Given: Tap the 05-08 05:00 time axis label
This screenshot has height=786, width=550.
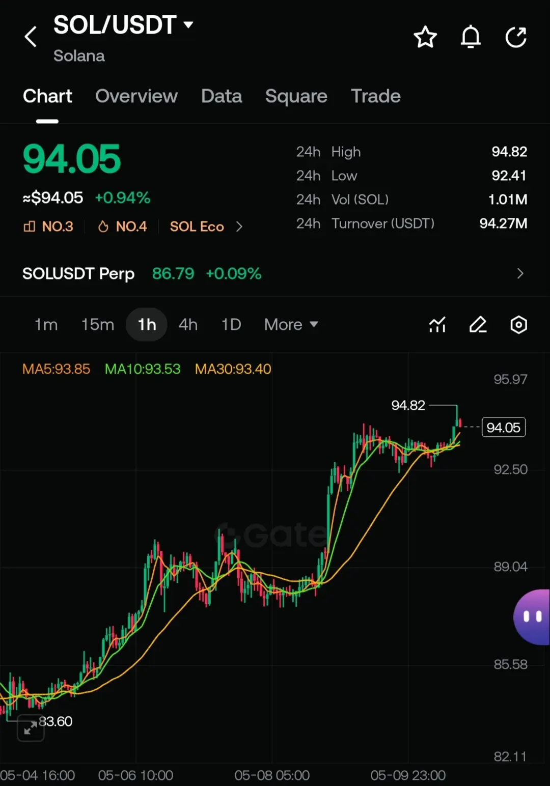Looking at the screenshot, I should coord(272,775).
